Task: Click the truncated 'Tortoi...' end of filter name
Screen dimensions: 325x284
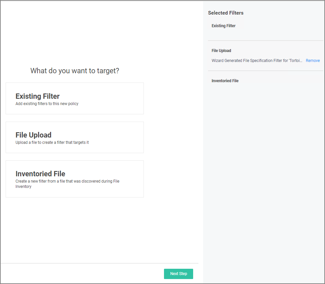Action: pos(297,61)
